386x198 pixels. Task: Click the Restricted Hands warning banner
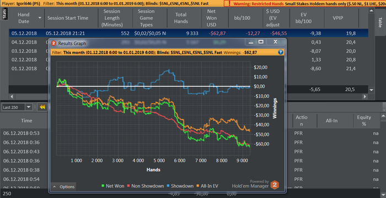(x=305, y=3)
